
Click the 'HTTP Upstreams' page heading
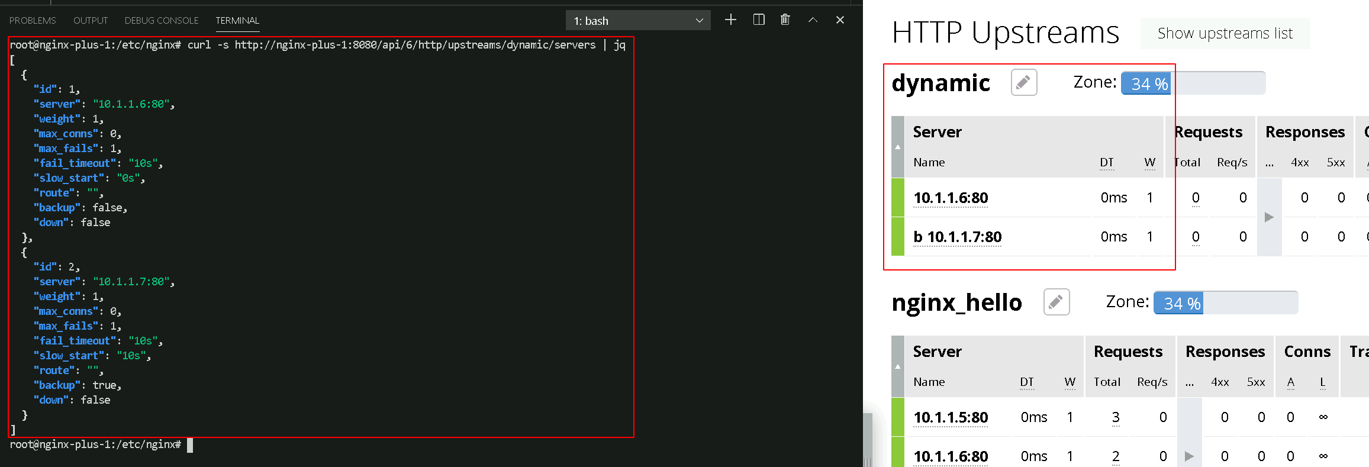(1006, 33)
